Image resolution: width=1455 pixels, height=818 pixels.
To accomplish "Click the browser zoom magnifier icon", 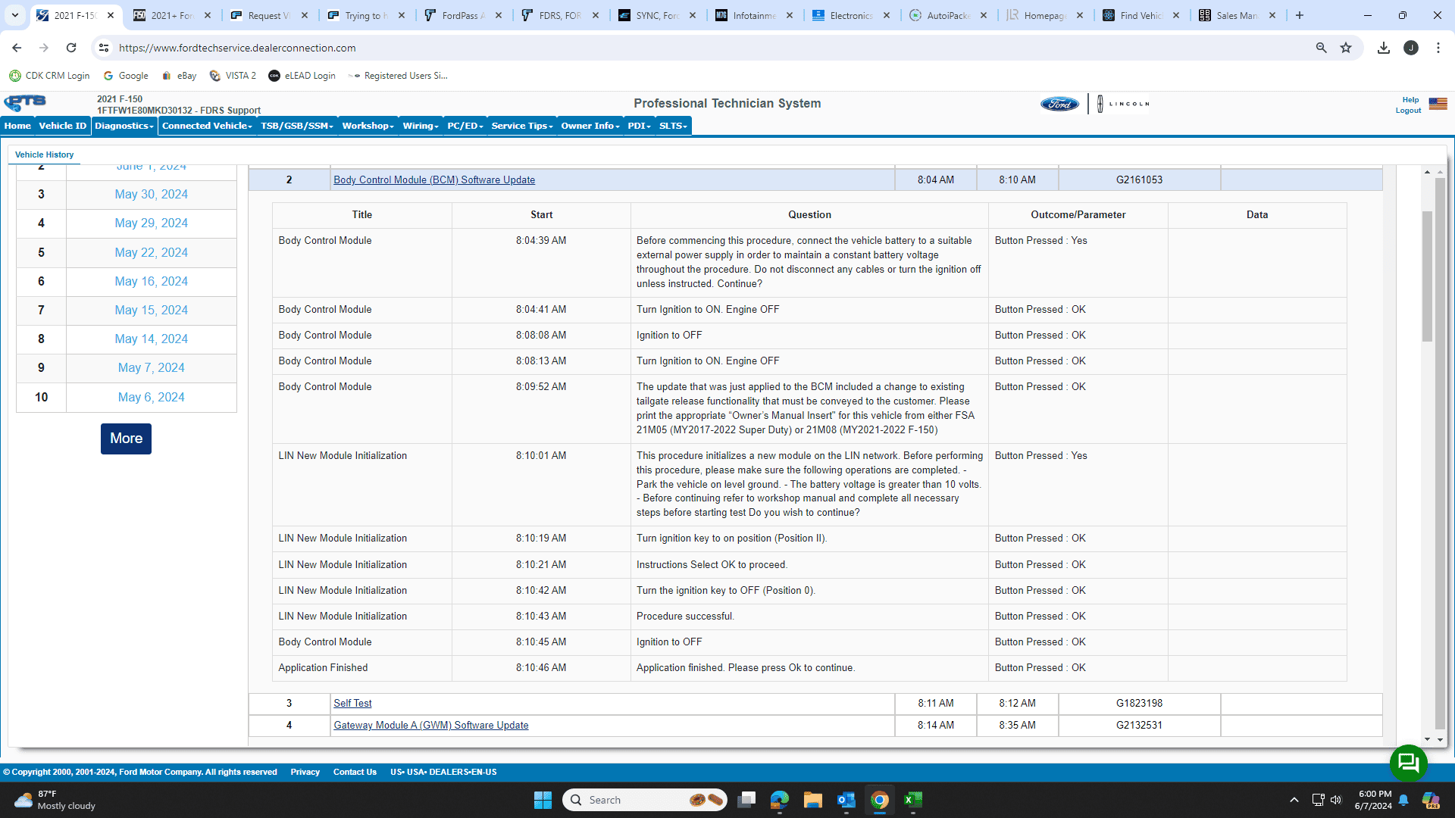I will tap(1321, 48).
